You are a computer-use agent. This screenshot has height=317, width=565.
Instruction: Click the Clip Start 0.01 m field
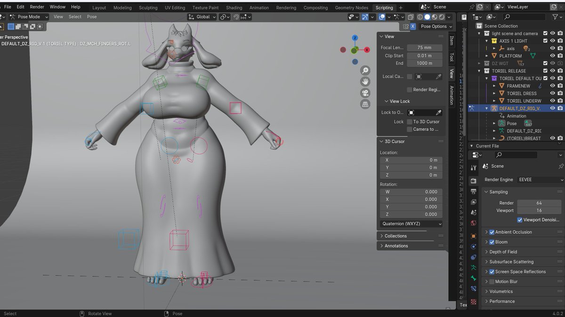pos(424,55)
